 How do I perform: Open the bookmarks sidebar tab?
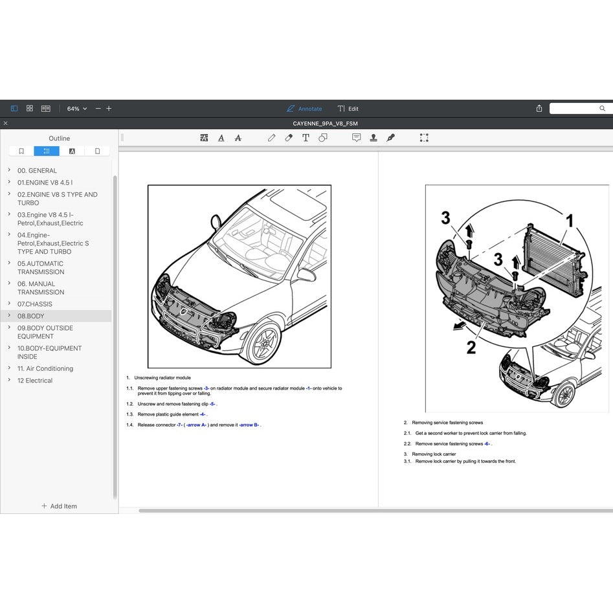(x=21, y=151)
